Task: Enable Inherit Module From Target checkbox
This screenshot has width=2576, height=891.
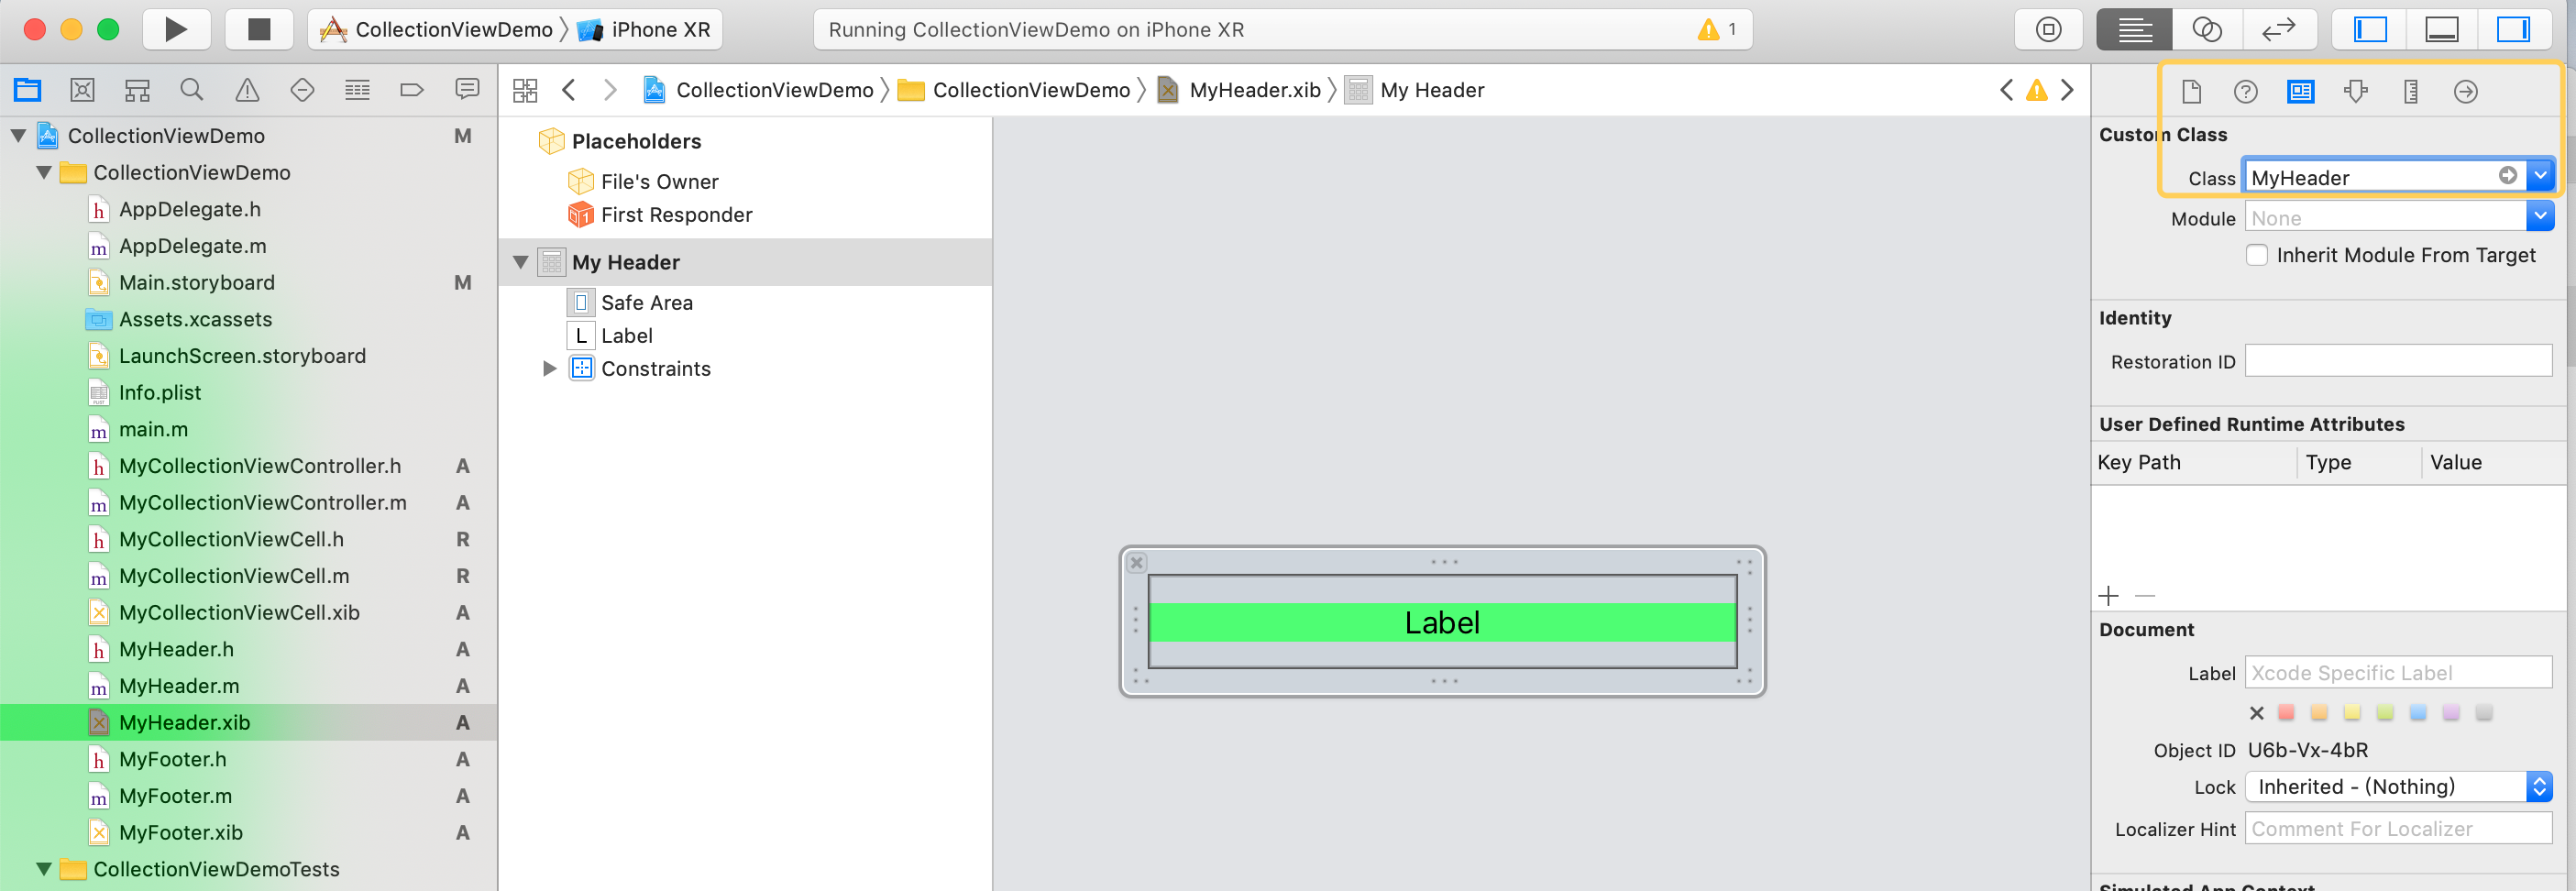Action: [2257, 255]
